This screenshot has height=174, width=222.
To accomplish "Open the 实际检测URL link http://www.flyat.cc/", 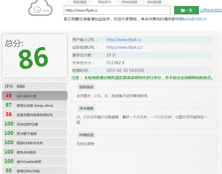I will pyautogui.click(x=124, y=47).
